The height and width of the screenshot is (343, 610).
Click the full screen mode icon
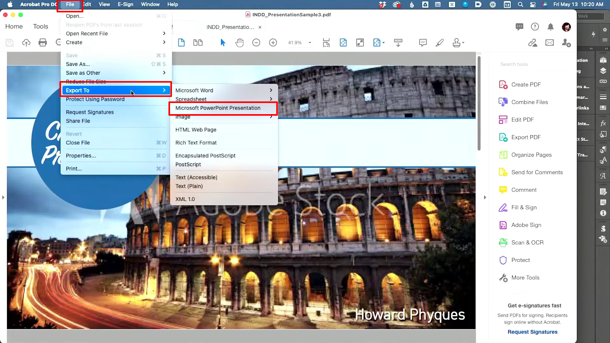(360, 43)
